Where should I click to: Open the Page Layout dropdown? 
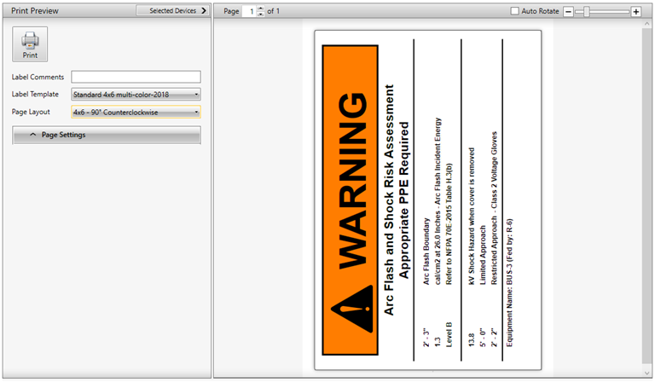pyautogui.click(x=136, y=112)
